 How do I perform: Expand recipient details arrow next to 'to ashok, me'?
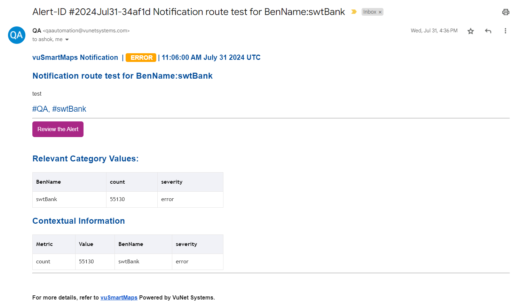(x=67, y=40)
